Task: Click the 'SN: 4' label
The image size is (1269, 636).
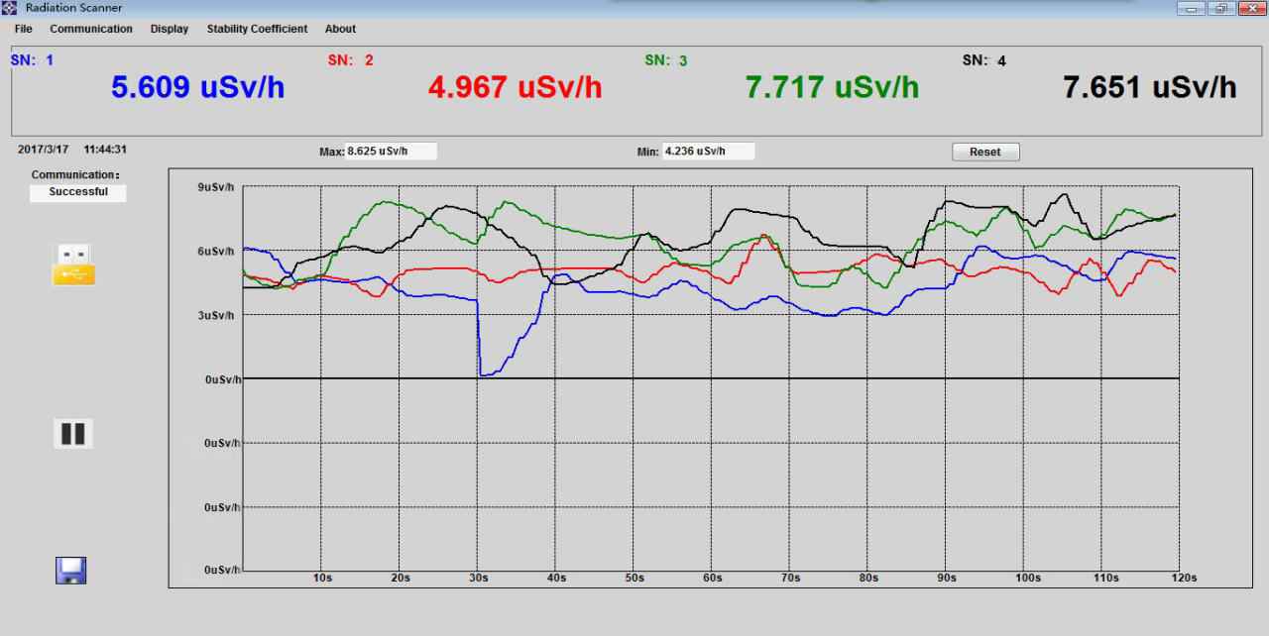Action: (x=984, y=60)
